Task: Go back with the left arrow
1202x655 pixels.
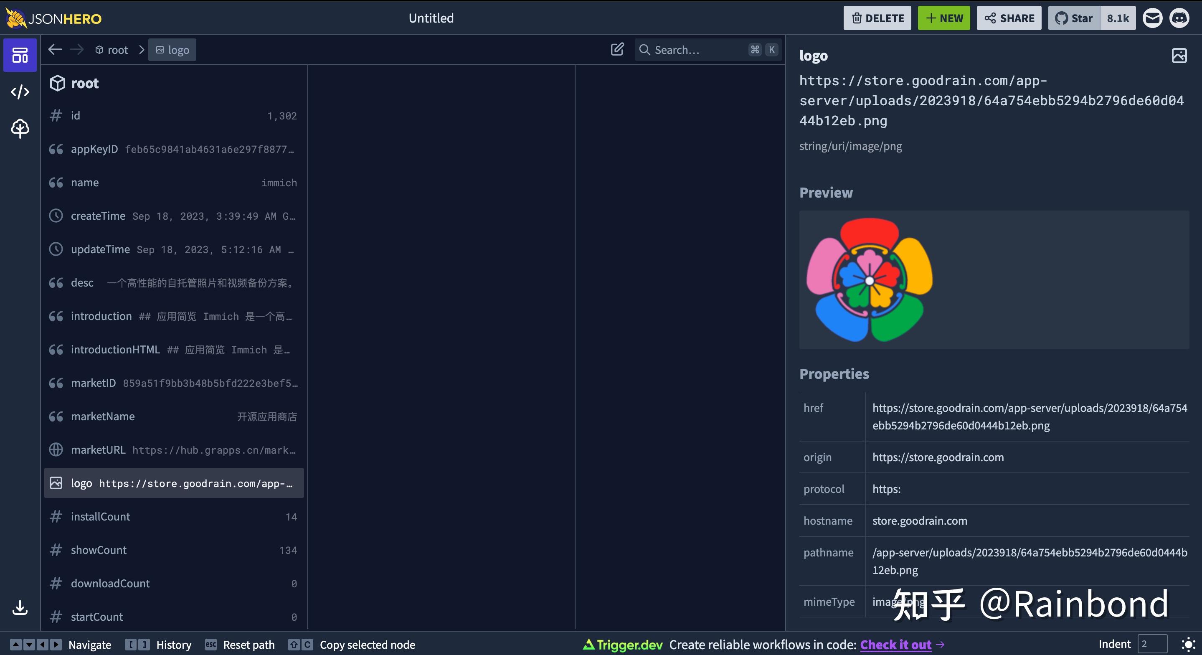Action: click(55, 49)
